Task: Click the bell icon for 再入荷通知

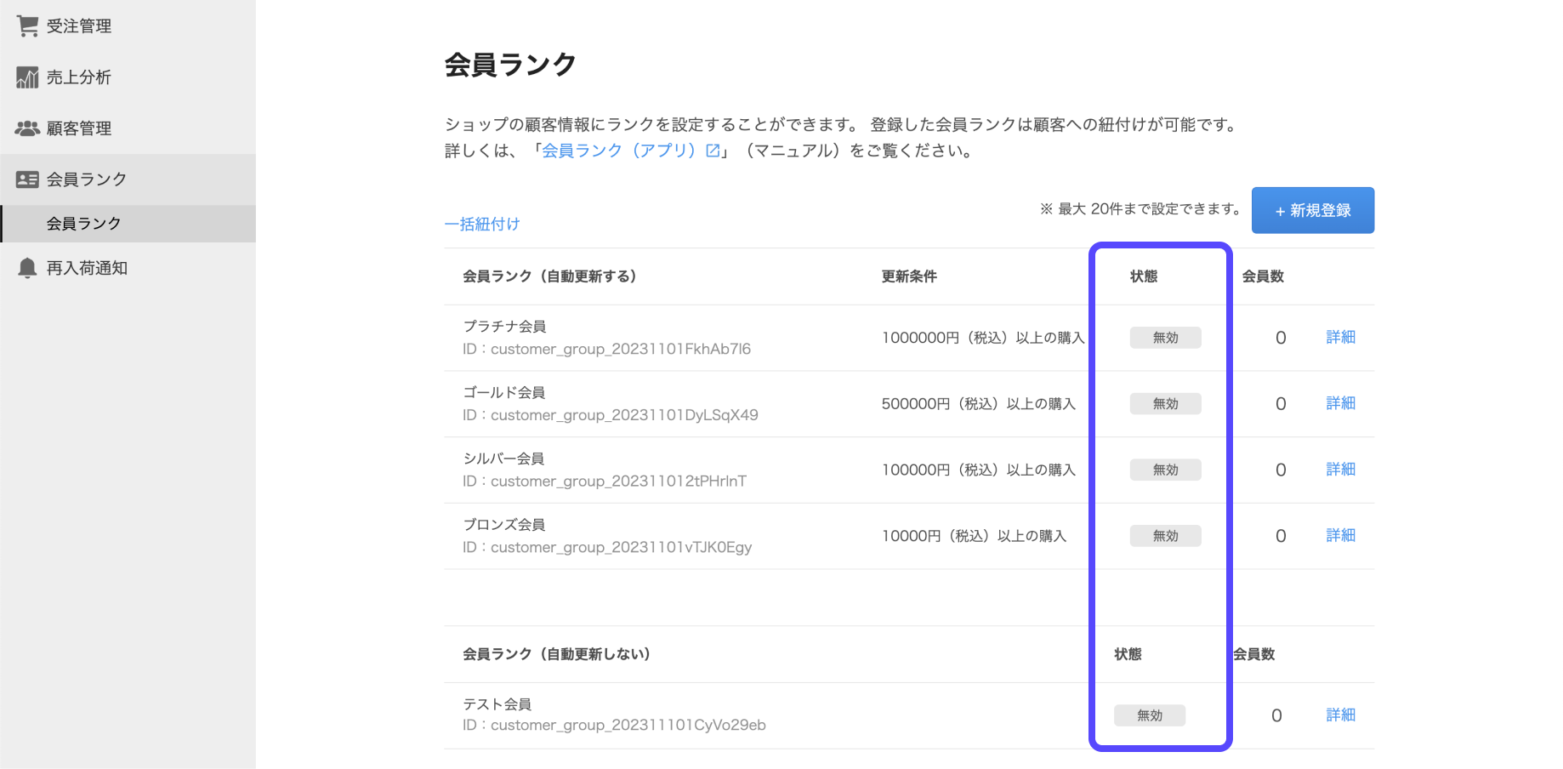Action: click(27, 268)
